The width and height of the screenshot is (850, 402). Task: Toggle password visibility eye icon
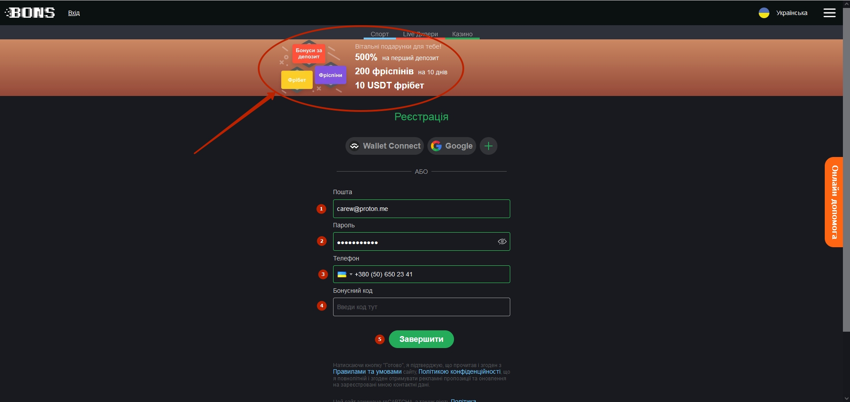pos(502,241)
